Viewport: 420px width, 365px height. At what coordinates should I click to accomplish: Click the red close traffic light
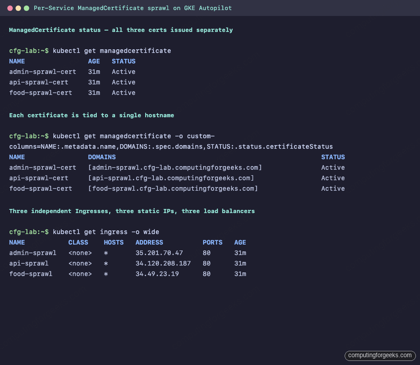pyautogui.click(x=11, y=8)
